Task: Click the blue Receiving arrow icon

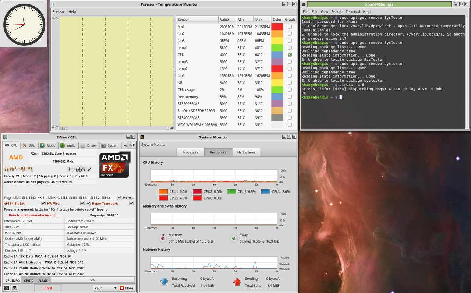Action: point(164,282)
